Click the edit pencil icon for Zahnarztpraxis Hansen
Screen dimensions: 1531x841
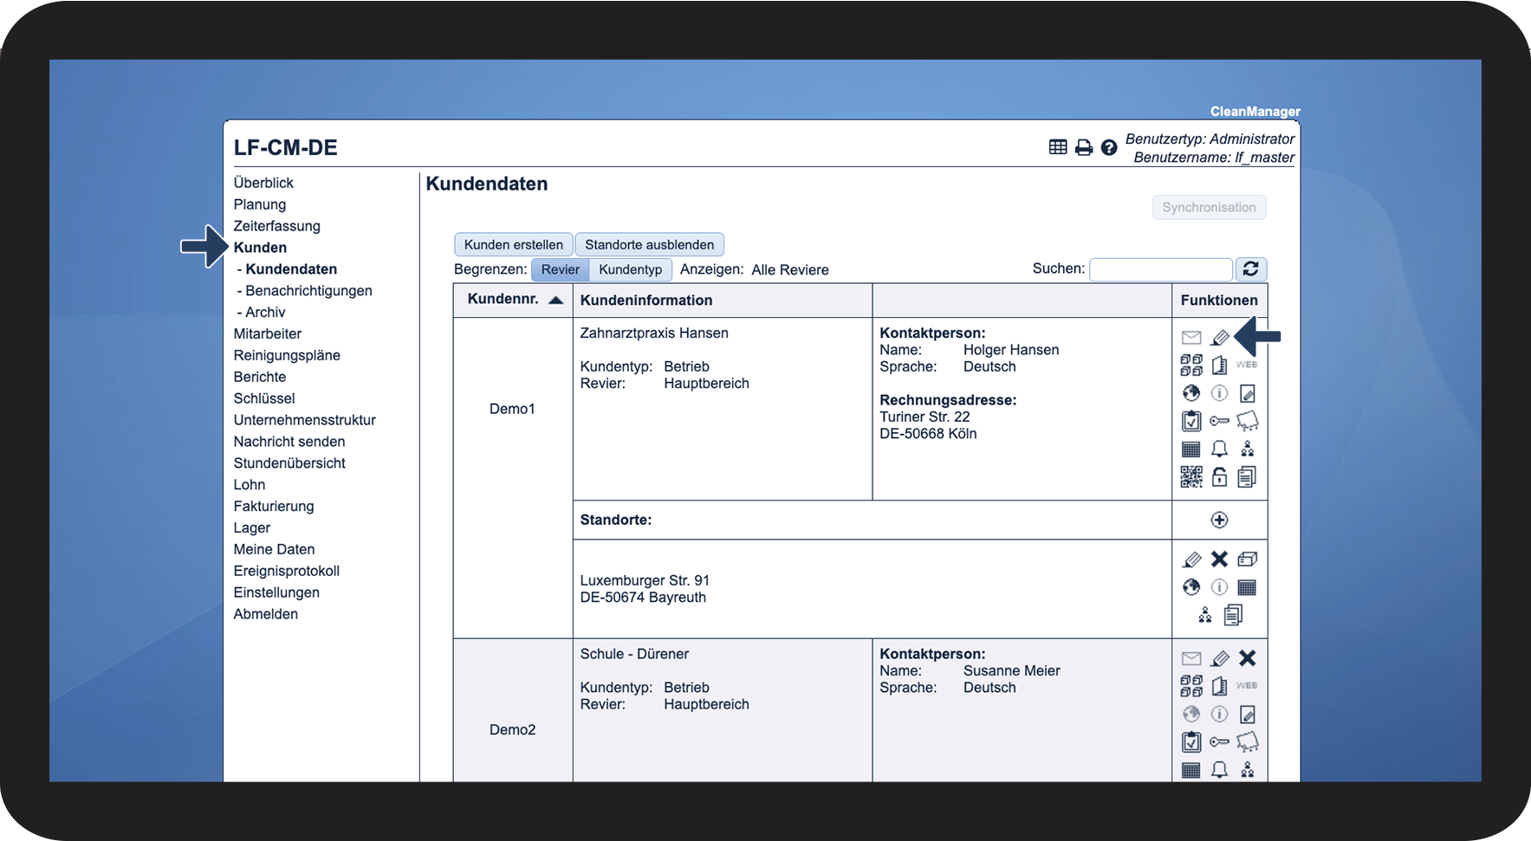tap(1219, 338)
